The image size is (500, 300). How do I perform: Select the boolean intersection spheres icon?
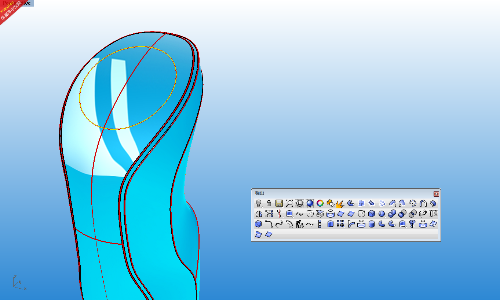[413, 214]
